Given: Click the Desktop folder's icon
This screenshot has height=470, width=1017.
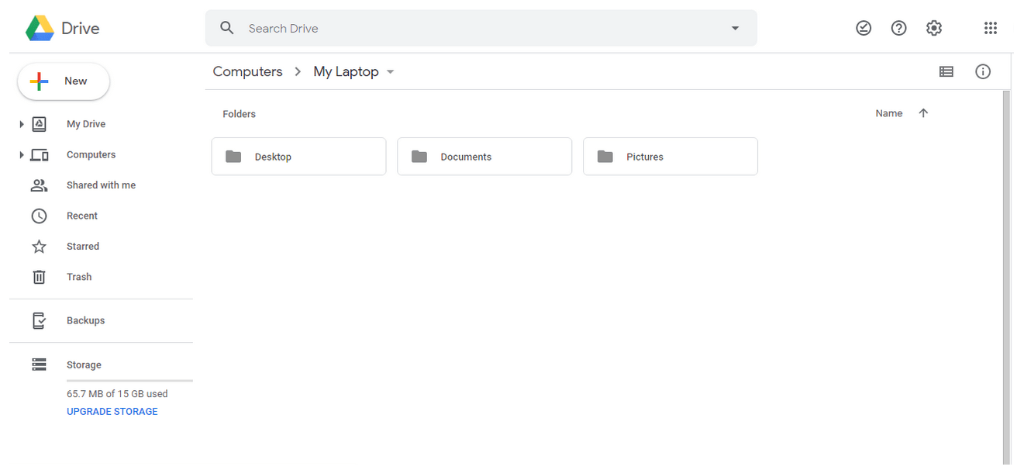Looking at the screenshot, I should (233, 157).
